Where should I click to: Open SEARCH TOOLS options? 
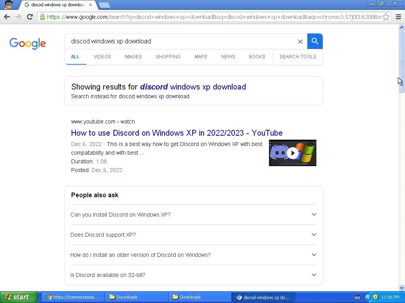(x=298, y=57)
